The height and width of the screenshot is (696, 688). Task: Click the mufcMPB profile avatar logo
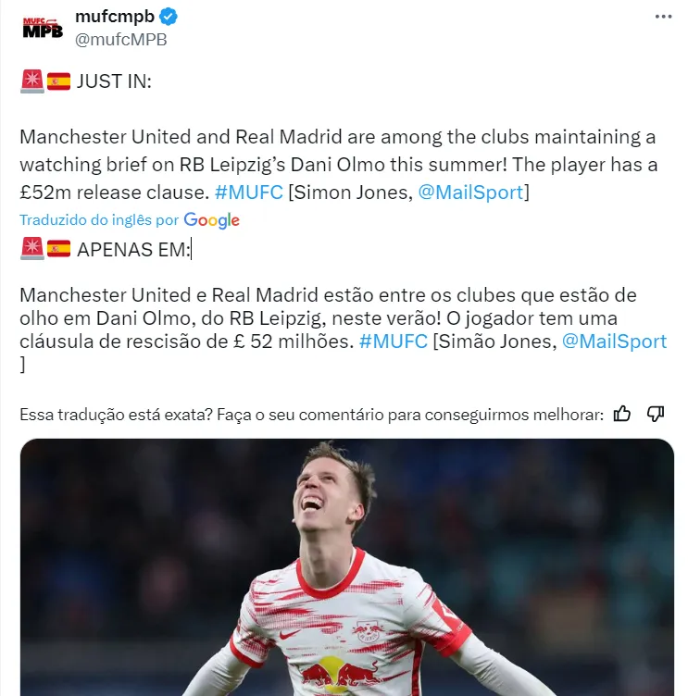pyautogui.click(x=43, y=28)
